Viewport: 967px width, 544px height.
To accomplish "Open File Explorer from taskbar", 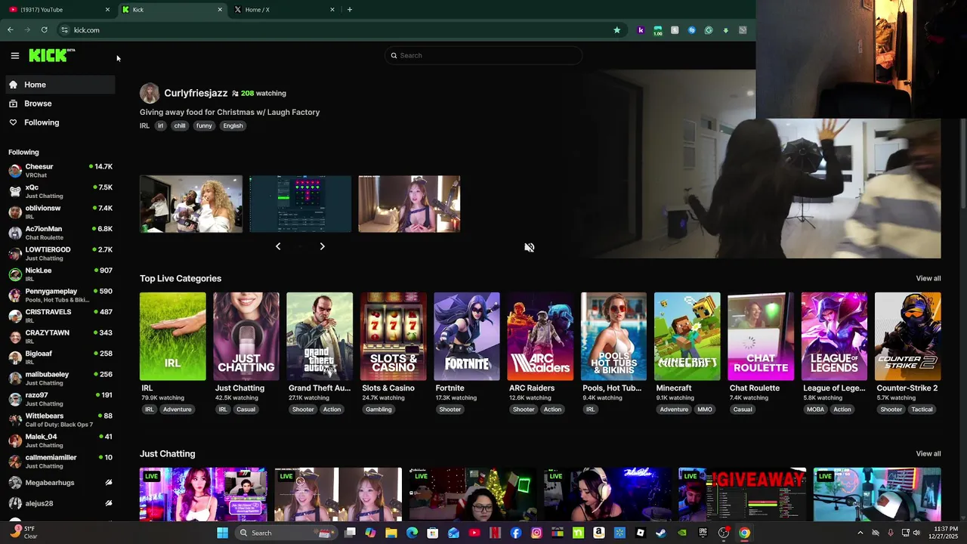I will [x=391, y=533].
